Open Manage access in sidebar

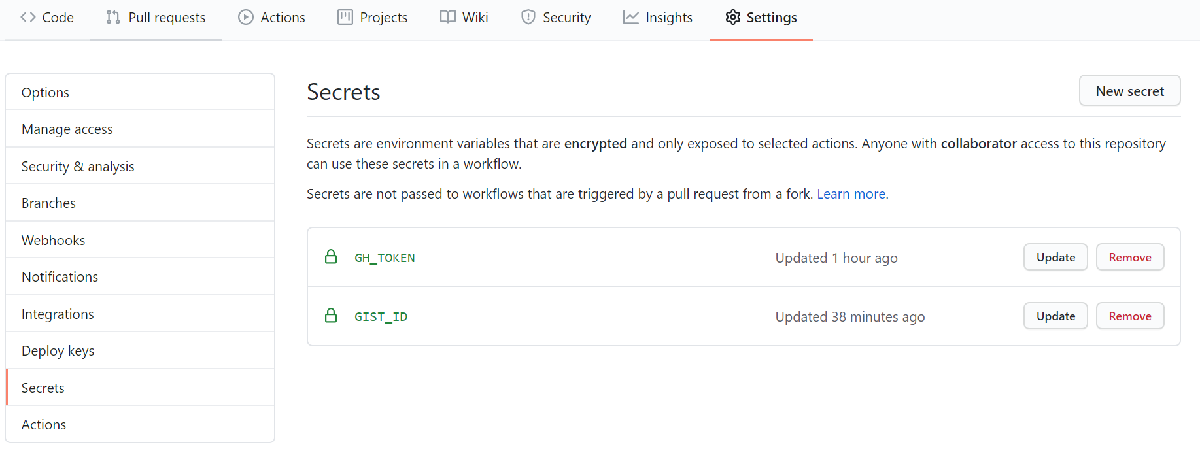tap(67, 129)
